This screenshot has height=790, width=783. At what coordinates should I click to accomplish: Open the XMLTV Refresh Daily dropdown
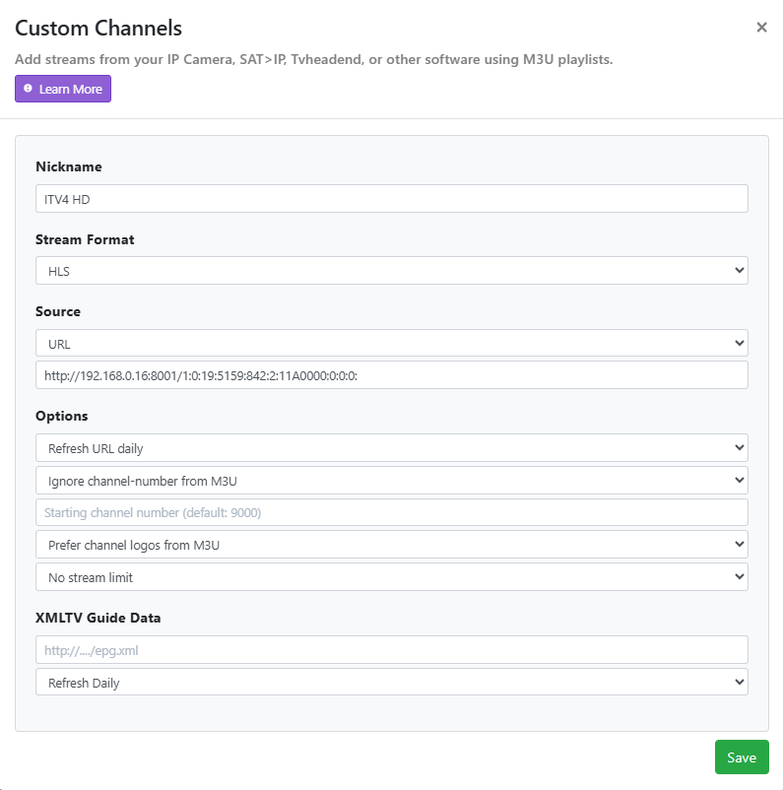[391, 683]
